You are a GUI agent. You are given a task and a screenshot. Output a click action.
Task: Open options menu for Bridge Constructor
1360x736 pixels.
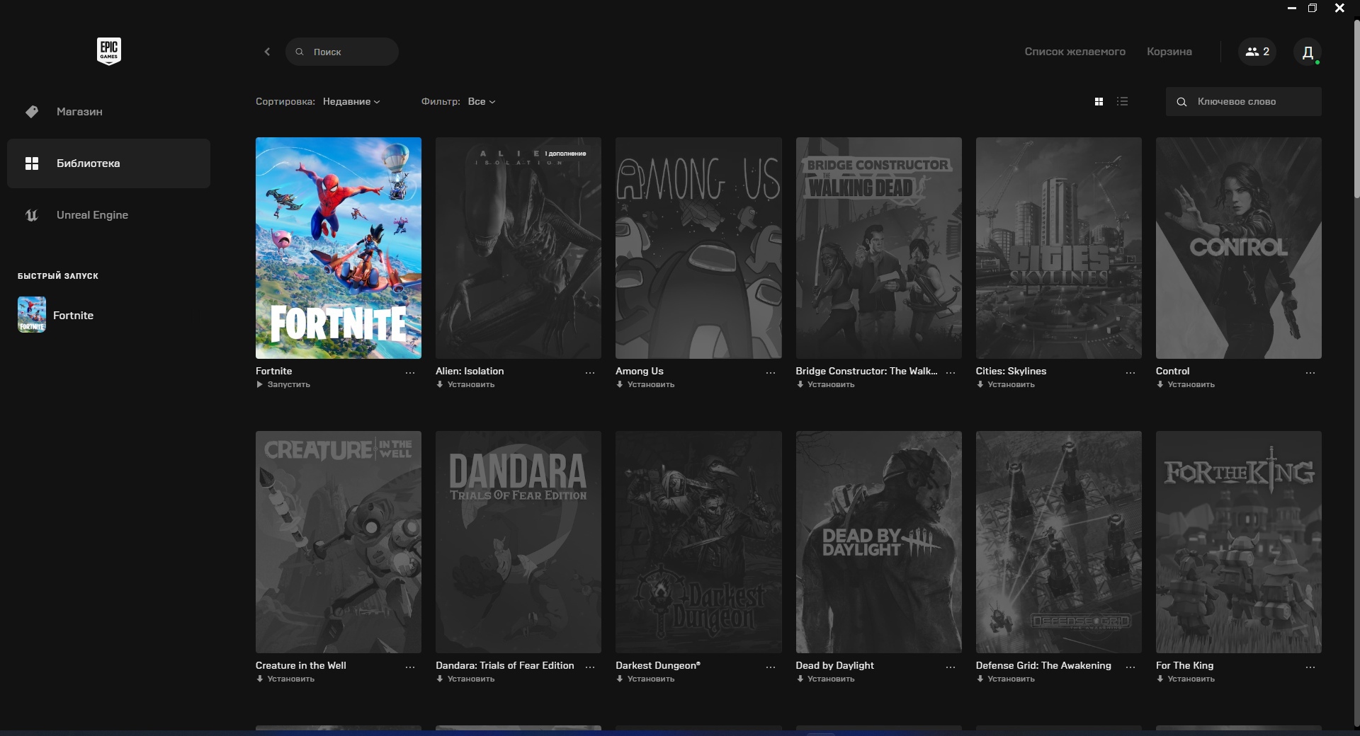pyautogui.click(x=951, y=372)
